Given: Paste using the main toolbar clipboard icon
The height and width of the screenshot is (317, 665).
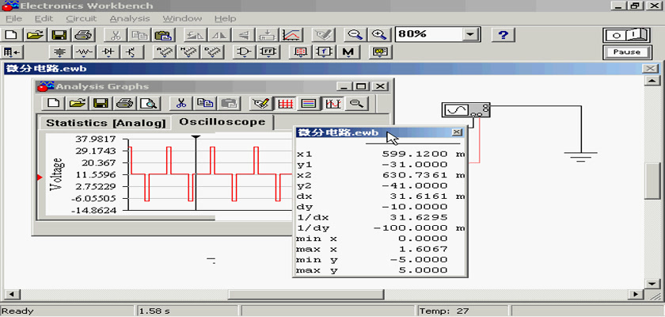Looking at the screenshot, I should (x=162, y=34).
